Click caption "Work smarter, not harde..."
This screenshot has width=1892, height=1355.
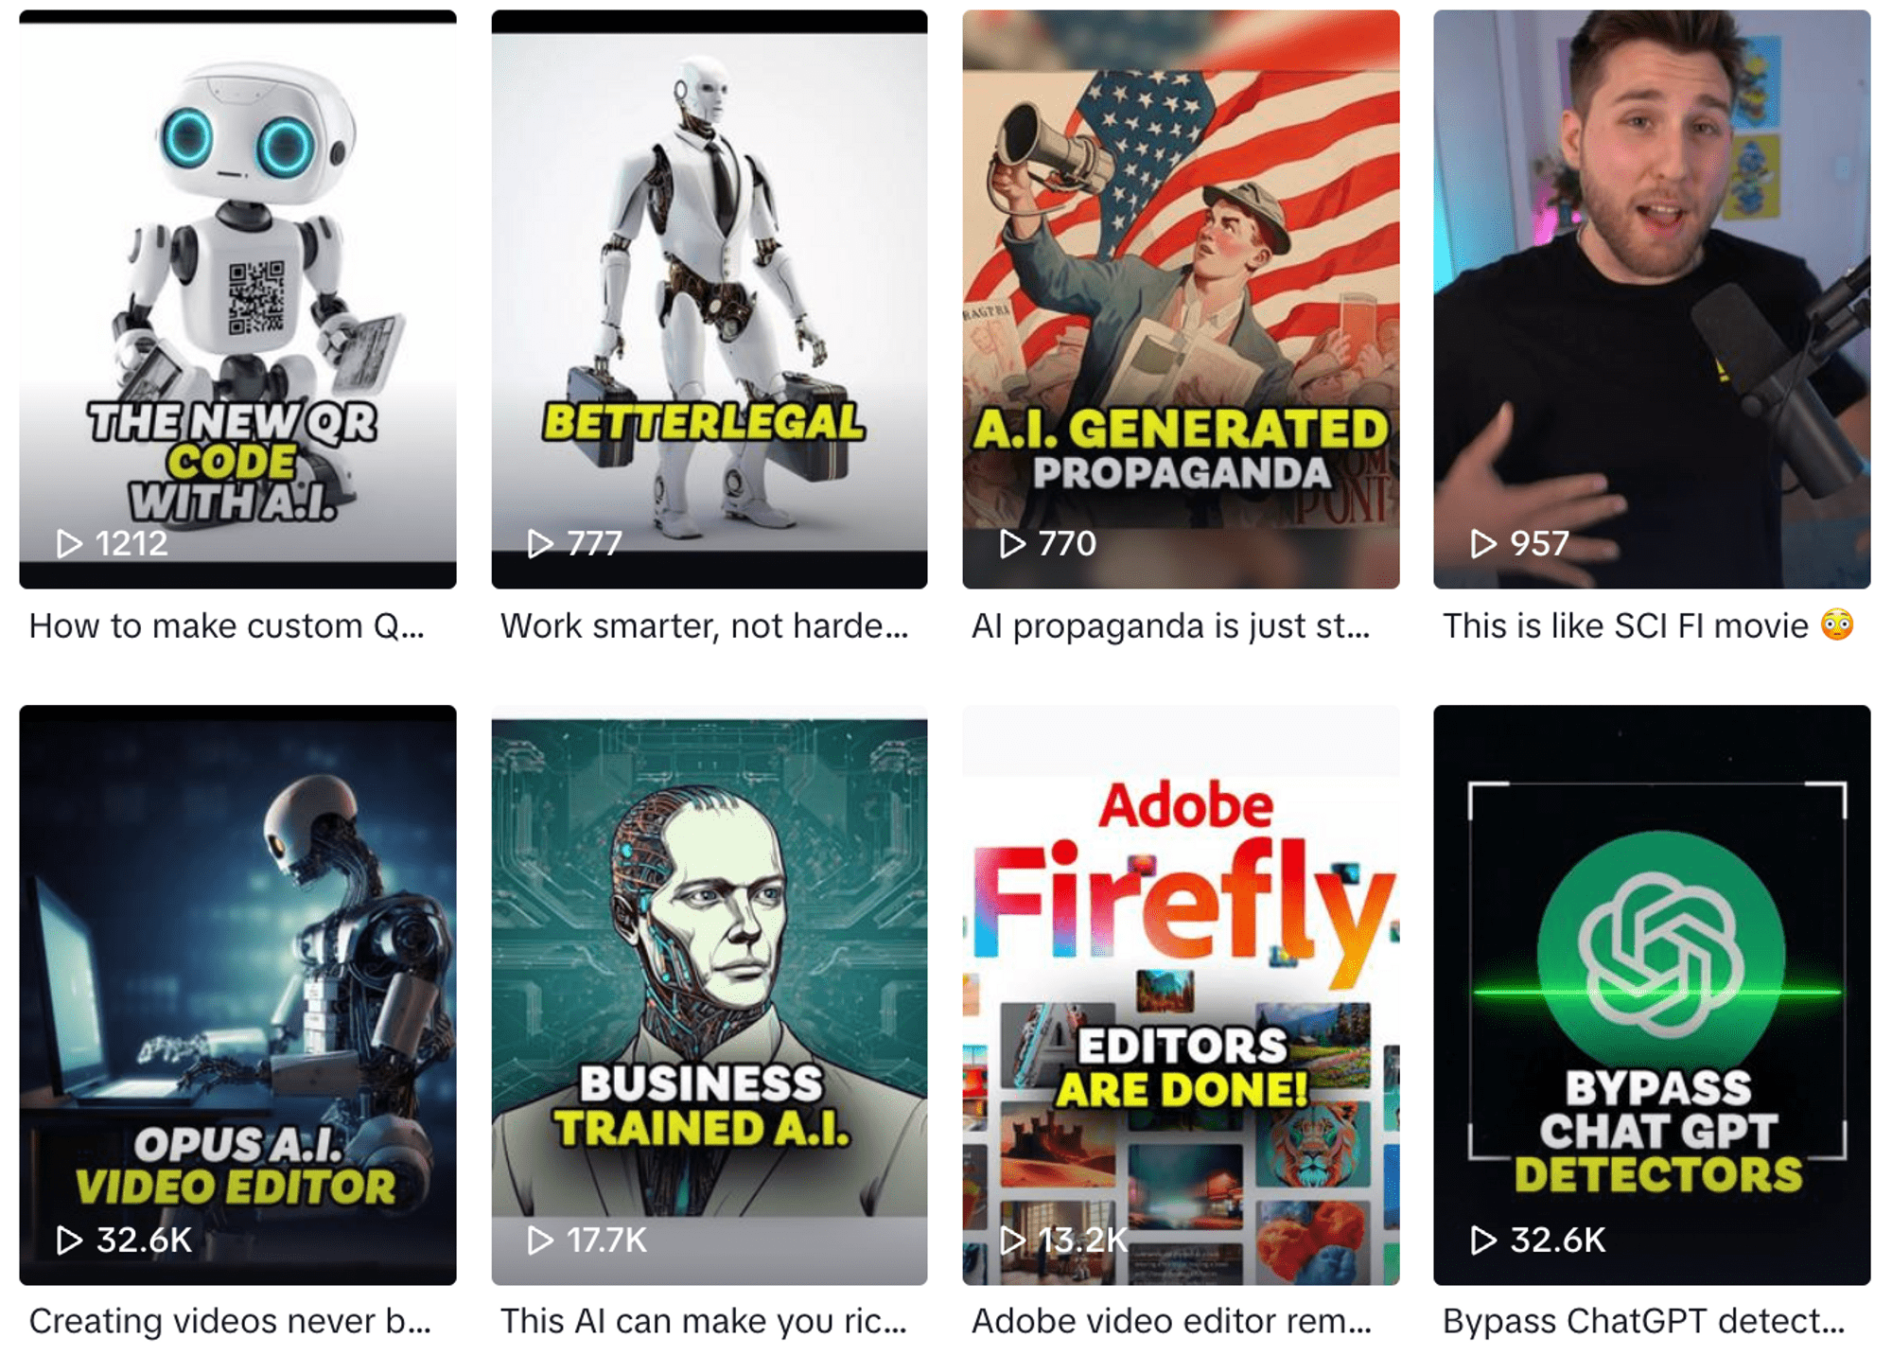click(x=704, y=626)
